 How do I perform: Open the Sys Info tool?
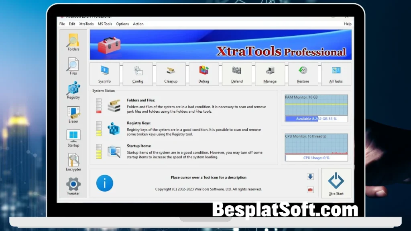click(x=105, y=74)
